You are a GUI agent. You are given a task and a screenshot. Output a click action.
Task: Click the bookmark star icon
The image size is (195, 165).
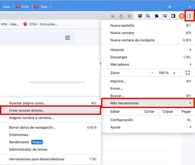pyautogui.click(x=130, y=16)
